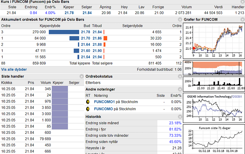This screenshot has width=245, height=154.
Task: Open settings gear in Historikk header
Action: [x=180, y=117]
